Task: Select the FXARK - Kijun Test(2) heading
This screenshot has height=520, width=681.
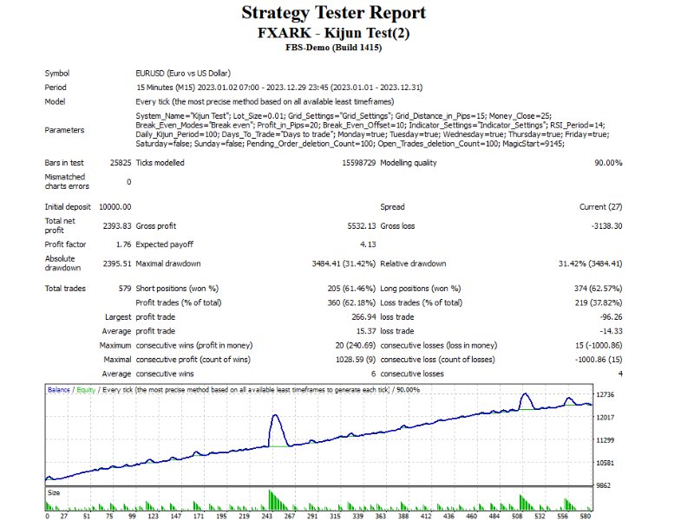Action: pos(333,33)
